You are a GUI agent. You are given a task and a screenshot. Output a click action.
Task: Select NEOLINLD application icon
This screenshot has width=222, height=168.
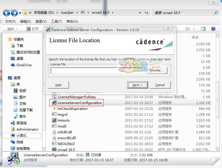pyautogui.click(x=54, y=144)
